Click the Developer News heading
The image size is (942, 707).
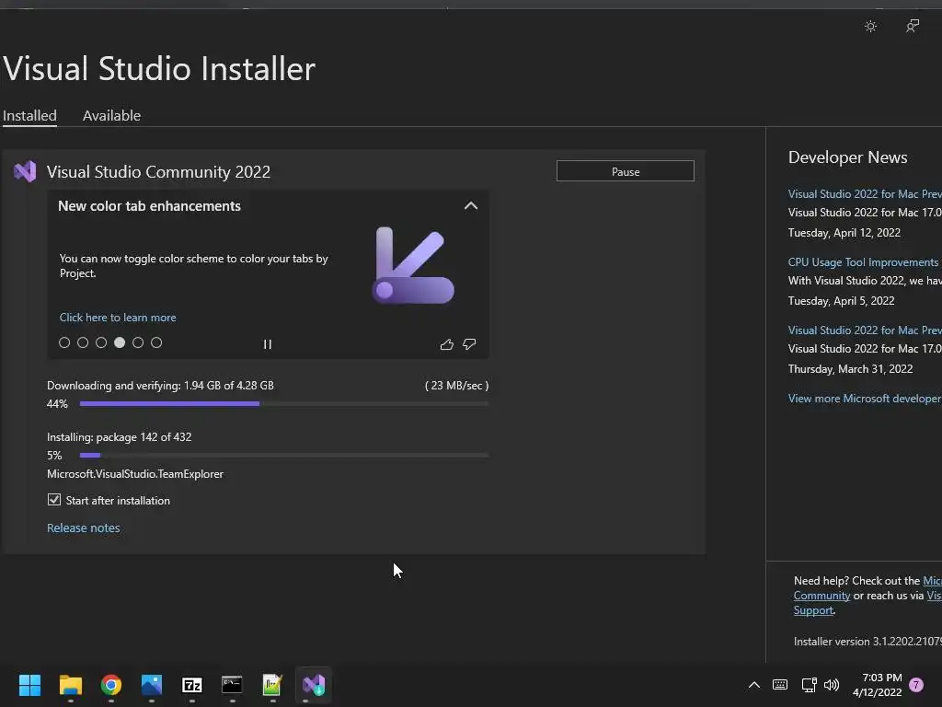847,157
